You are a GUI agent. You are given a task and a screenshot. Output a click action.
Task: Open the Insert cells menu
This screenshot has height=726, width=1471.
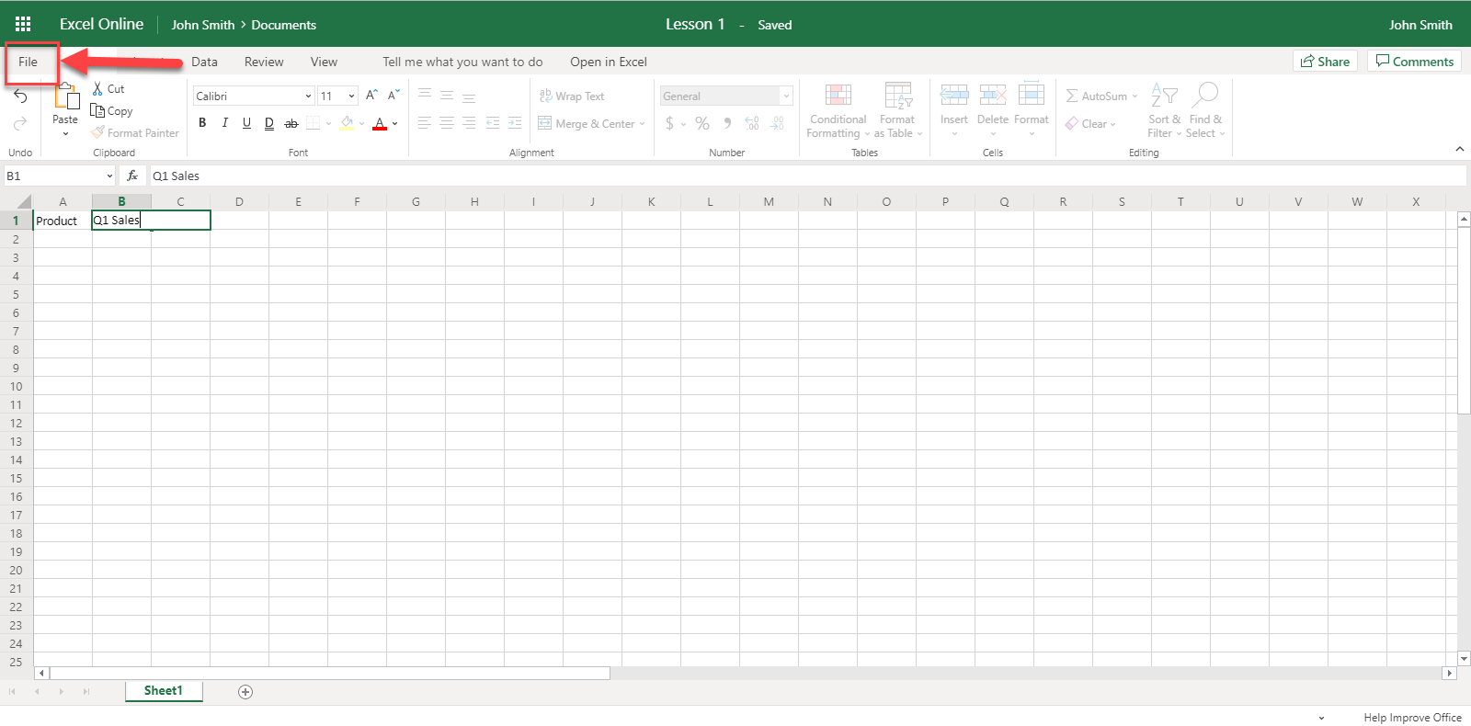click(x=954, y=110)
